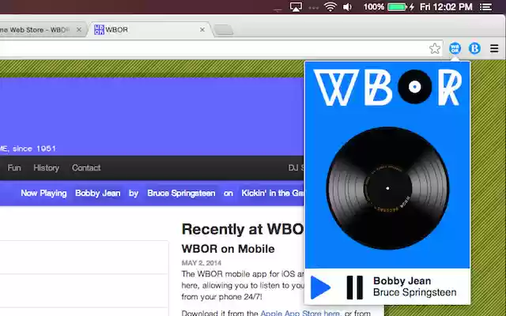Screen dimensions: 506x316
Task: Click the WBOR logo in the popup
Action: (387, 87)
